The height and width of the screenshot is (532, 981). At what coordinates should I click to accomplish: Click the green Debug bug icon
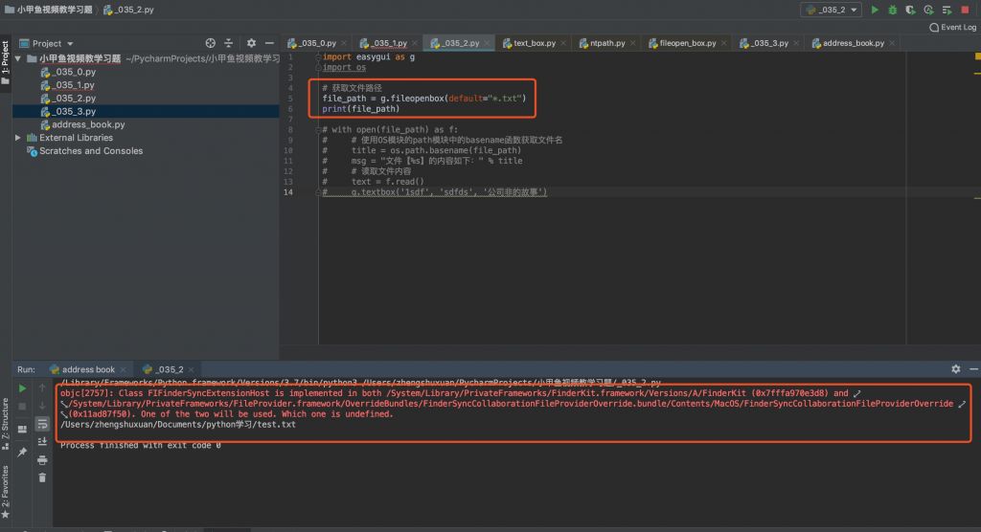click(893, 10)
